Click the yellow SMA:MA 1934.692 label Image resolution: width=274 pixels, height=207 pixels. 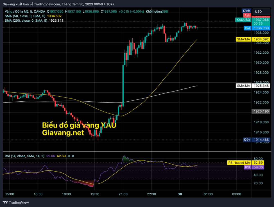pos(243,40)
